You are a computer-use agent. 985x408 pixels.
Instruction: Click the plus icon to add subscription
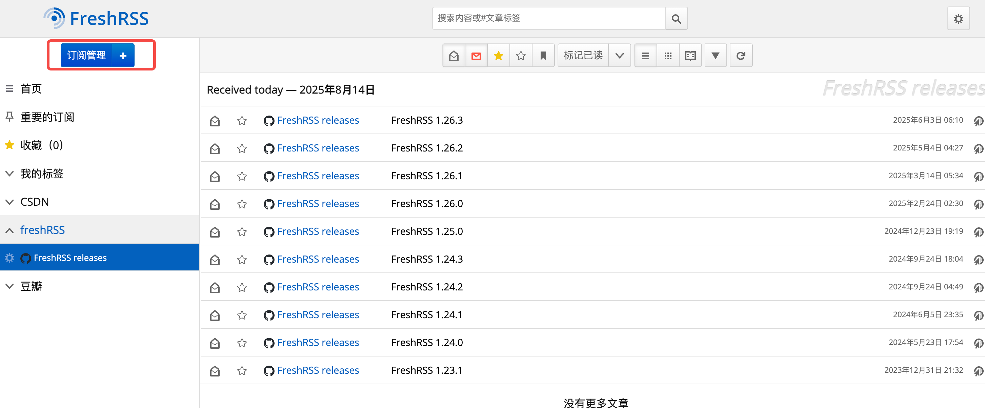point(123,56)
